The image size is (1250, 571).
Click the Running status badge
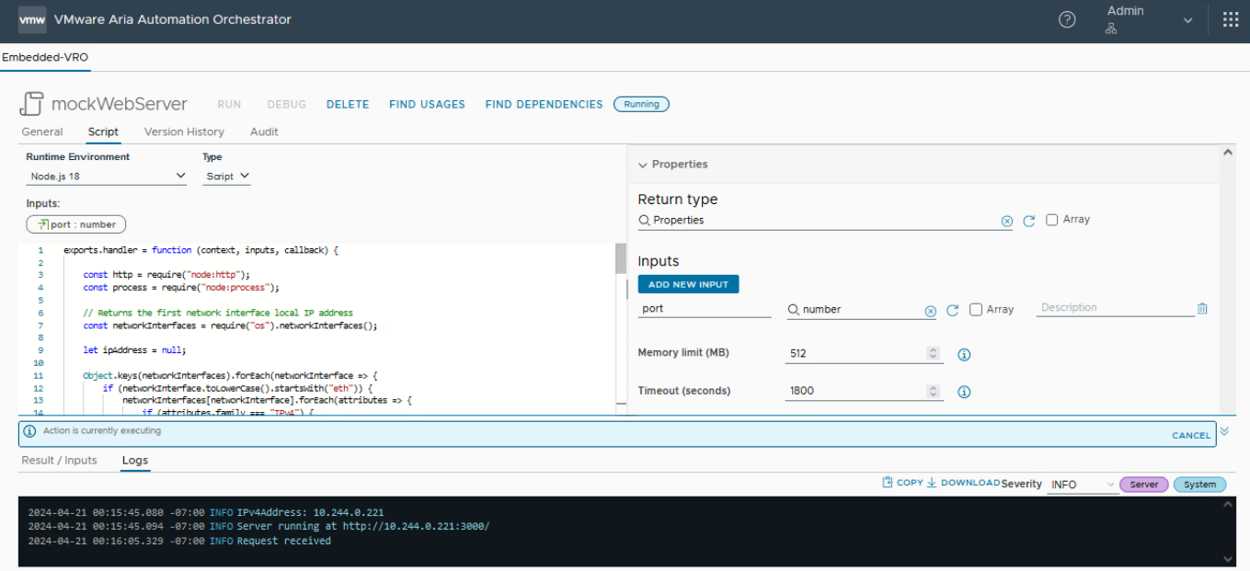(x=641, y=105)
